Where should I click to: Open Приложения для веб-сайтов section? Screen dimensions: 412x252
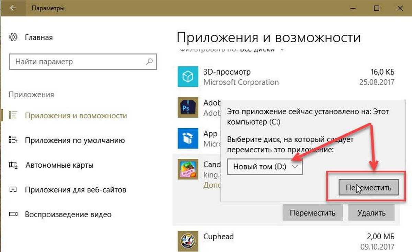(76, 190)
